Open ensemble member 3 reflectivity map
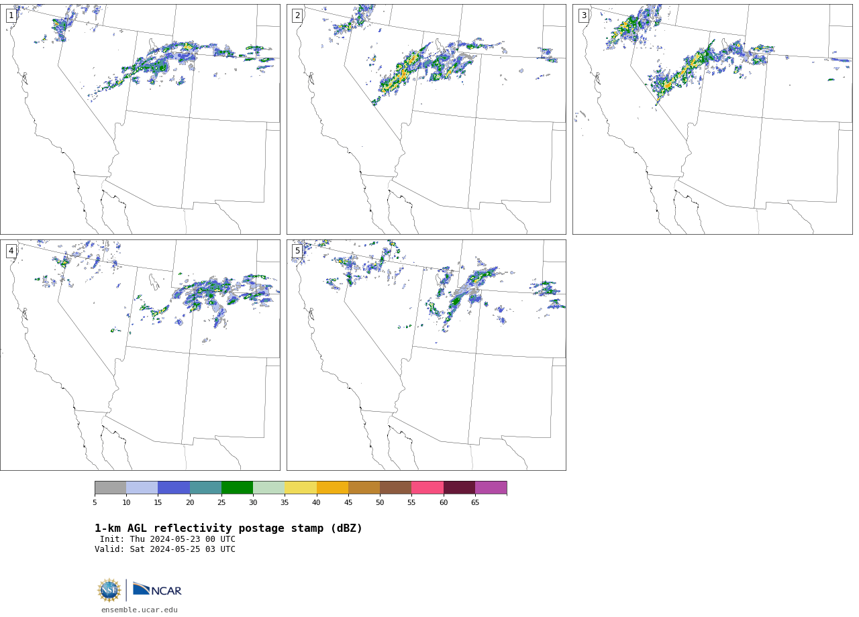The width and height of the screenshot is (859, 617). 712,119
